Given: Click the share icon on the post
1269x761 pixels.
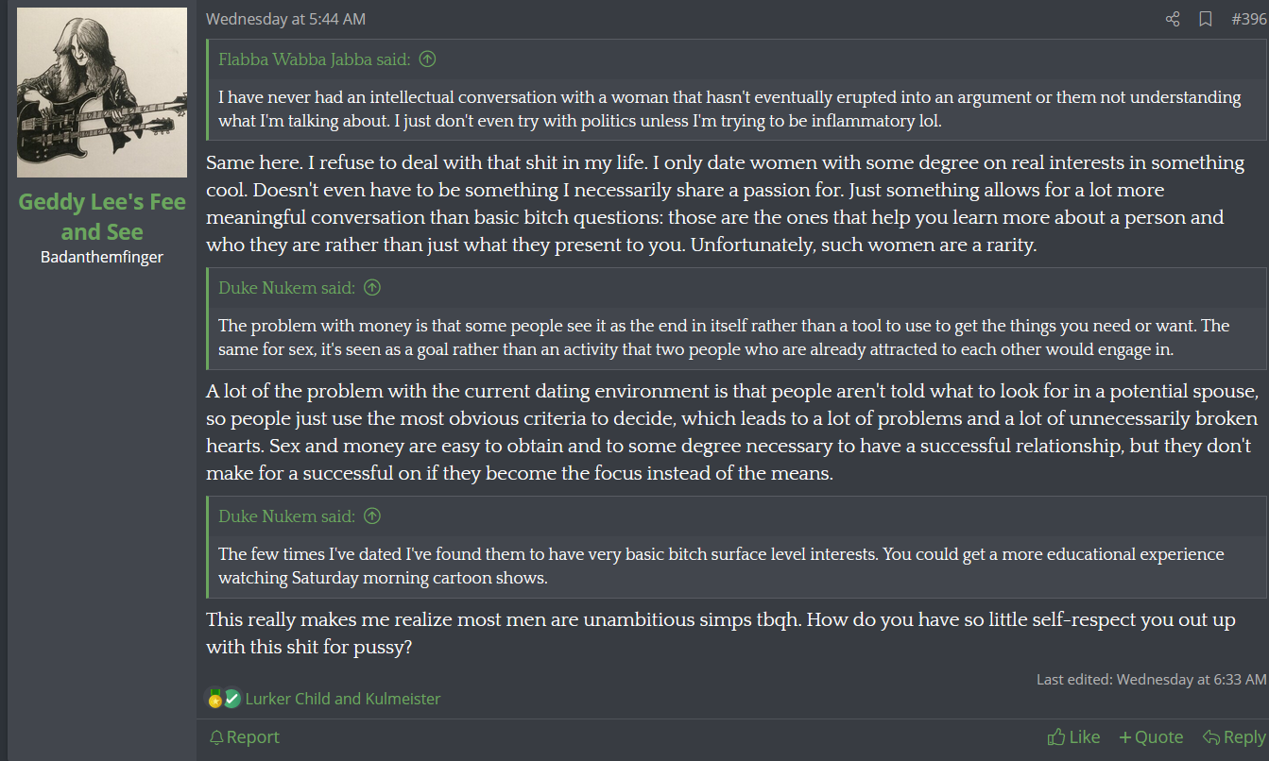Looking at the screenshot, I should coord(1173,19).
